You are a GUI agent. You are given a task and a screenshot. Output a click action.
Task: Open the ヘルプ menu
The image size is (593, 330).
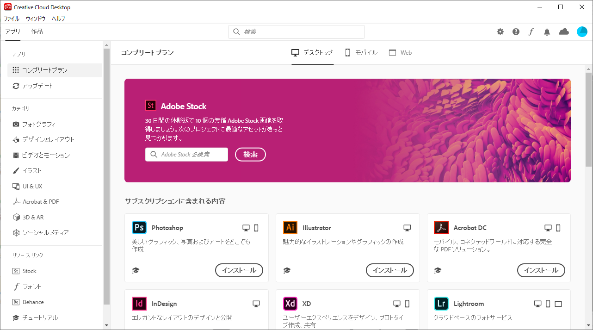click(x=58, y=19)
